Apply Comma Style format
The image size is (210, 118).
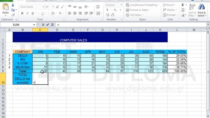click(120, 10)
